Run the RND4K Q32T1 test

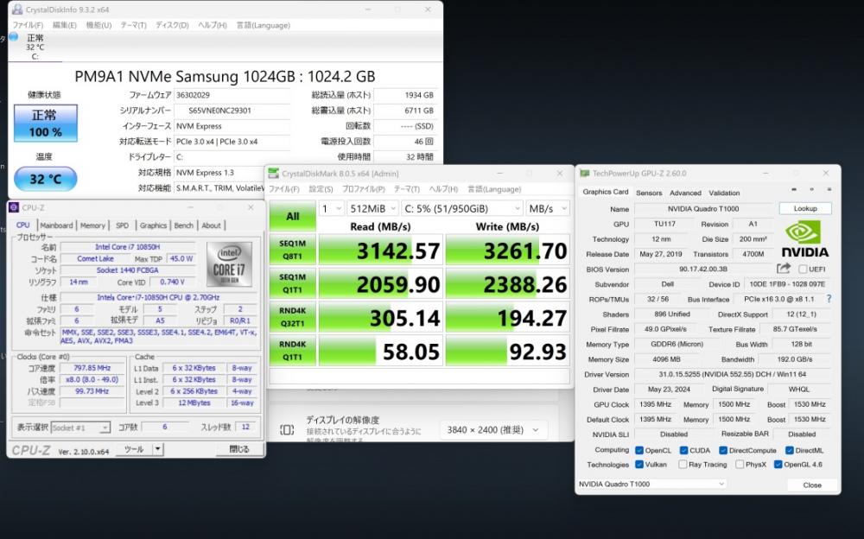pos(293,317)
